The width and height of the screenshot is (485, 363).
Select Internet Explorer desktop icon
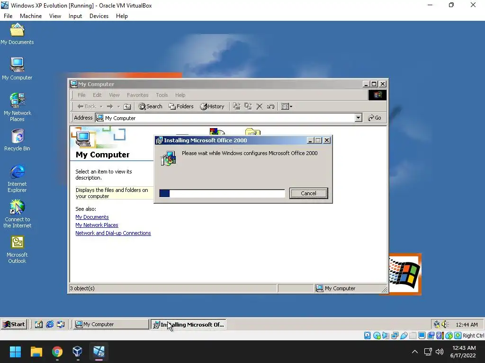coord(18,178)
